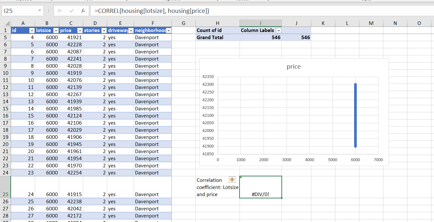Screen dimensions: 434x222
Task: Open the stories column filter dropdown
Action: (104, 30)
